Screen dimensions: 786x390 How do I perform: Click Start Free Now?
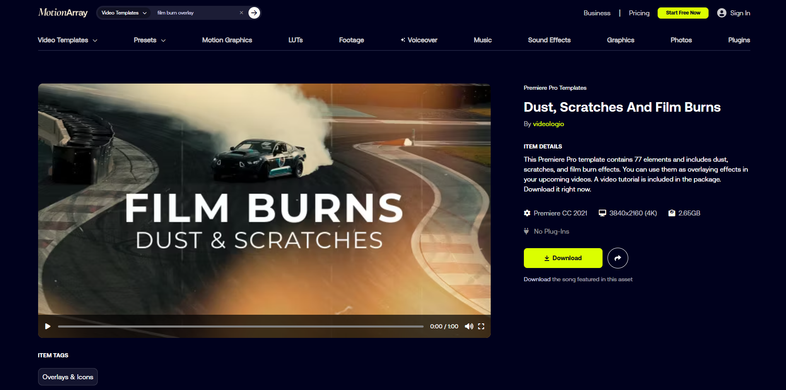point(682,13)
